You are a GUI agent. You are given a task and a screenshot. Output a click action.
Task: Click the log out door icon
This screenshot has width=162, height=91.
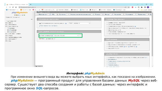coord(17,15)
